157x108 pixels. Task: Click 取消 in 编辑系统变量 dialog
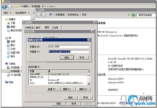82,57
